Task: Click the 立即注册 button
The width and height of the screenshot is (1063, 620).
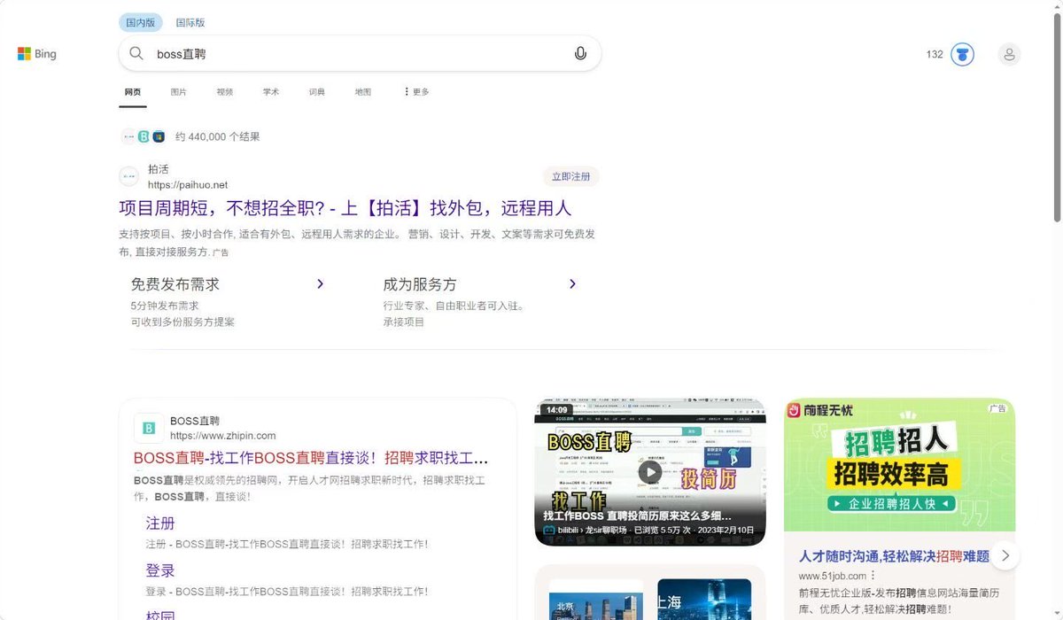Action: (x=571, y=176)
